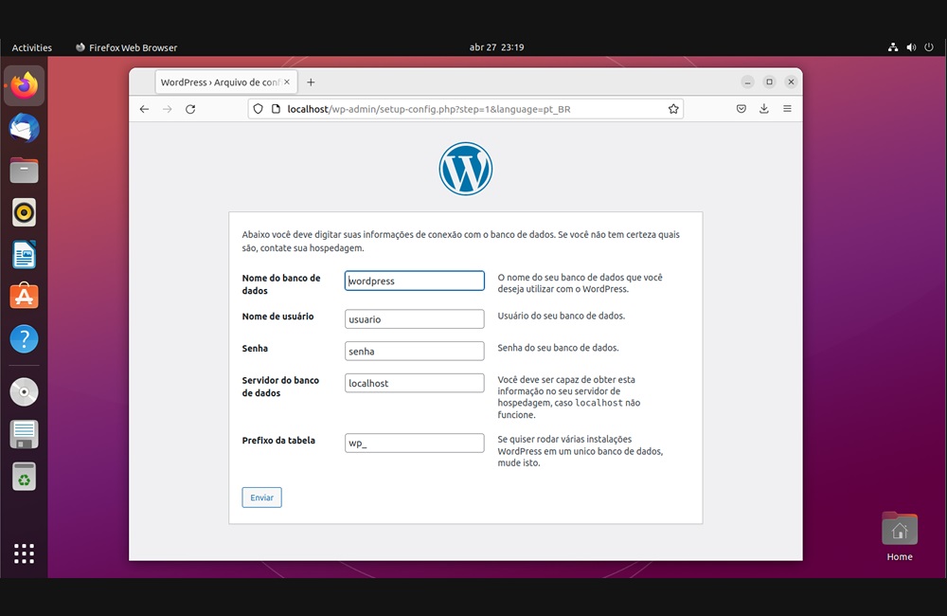This screenshot has width=947, height=616.
Task: Select the WordPress Arquivo de configuração tab
Action: click(220, 82)
